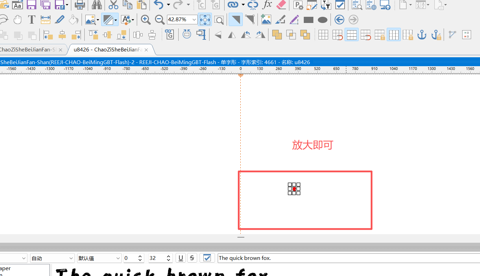480x276 pixels.
Task: Click the Union contours icon
Action: tap(277, 35)
